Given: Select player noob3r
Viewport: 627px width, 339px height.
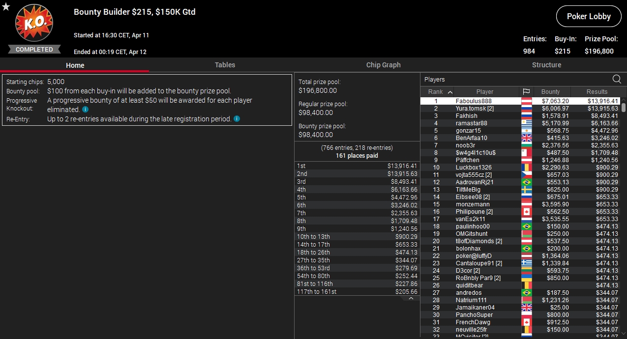Looking at the screenshot, I should point(520,145).
